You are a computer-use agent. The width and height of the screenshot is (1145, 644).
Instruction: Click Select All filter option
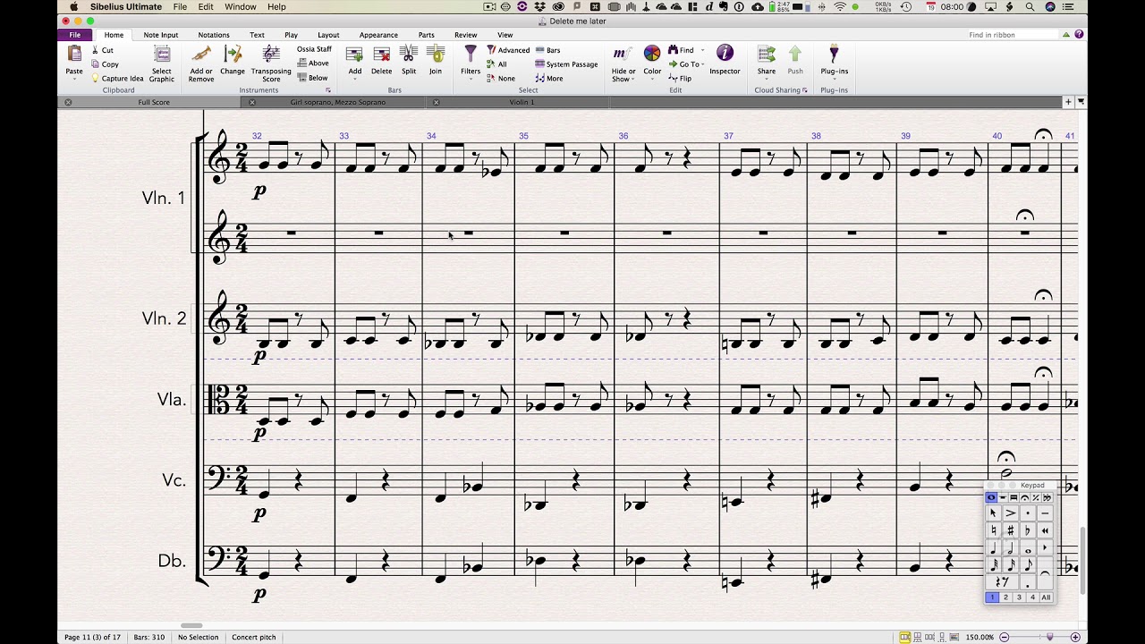496,64
